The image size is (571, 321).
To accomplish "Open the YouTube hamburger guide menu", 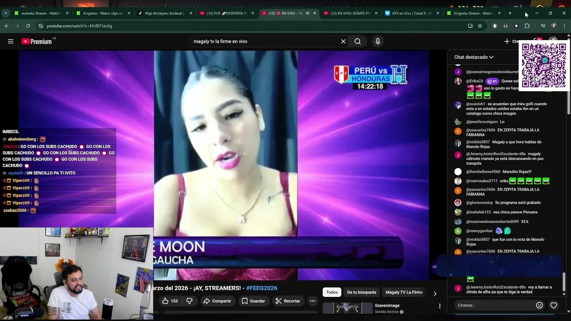I will click(x=10, y=41).
